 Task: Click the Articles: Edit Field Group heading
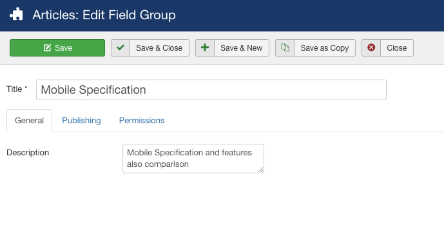[x=104, y=15]
